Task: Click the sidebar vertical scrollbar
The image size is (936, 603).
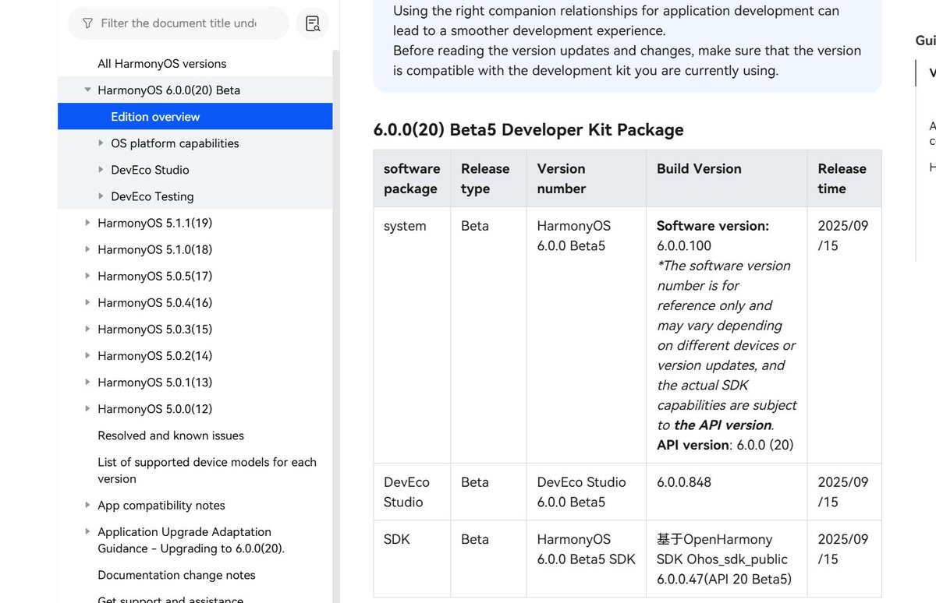Action: point(336,326)
